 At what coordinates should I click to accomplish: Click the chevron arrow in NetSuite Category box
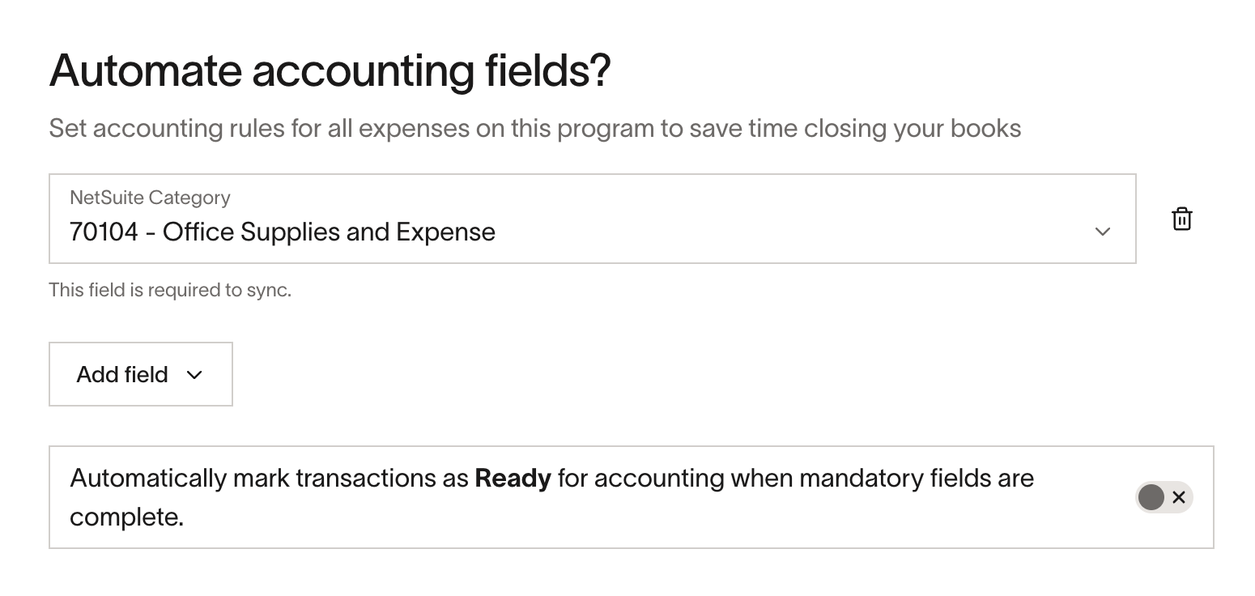pyautogui.click(x=1102, y=232)
